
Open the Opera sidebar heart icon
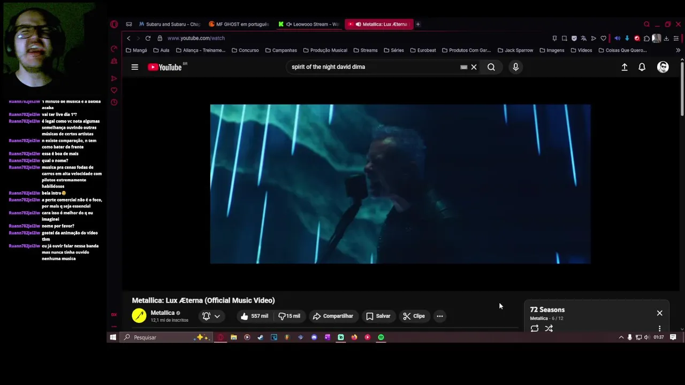pos(114,90)
